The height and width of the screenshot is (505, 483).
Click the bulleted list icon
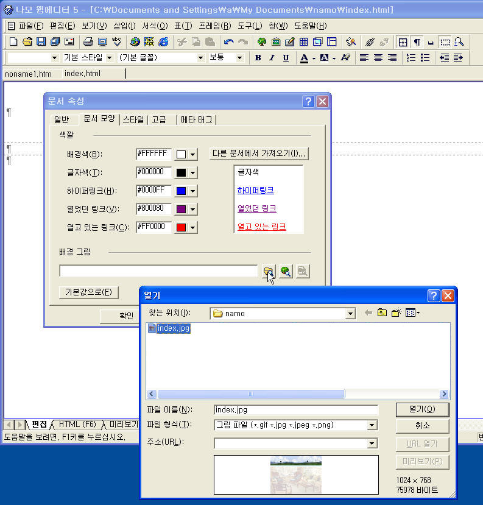click(x=425, y=58)
